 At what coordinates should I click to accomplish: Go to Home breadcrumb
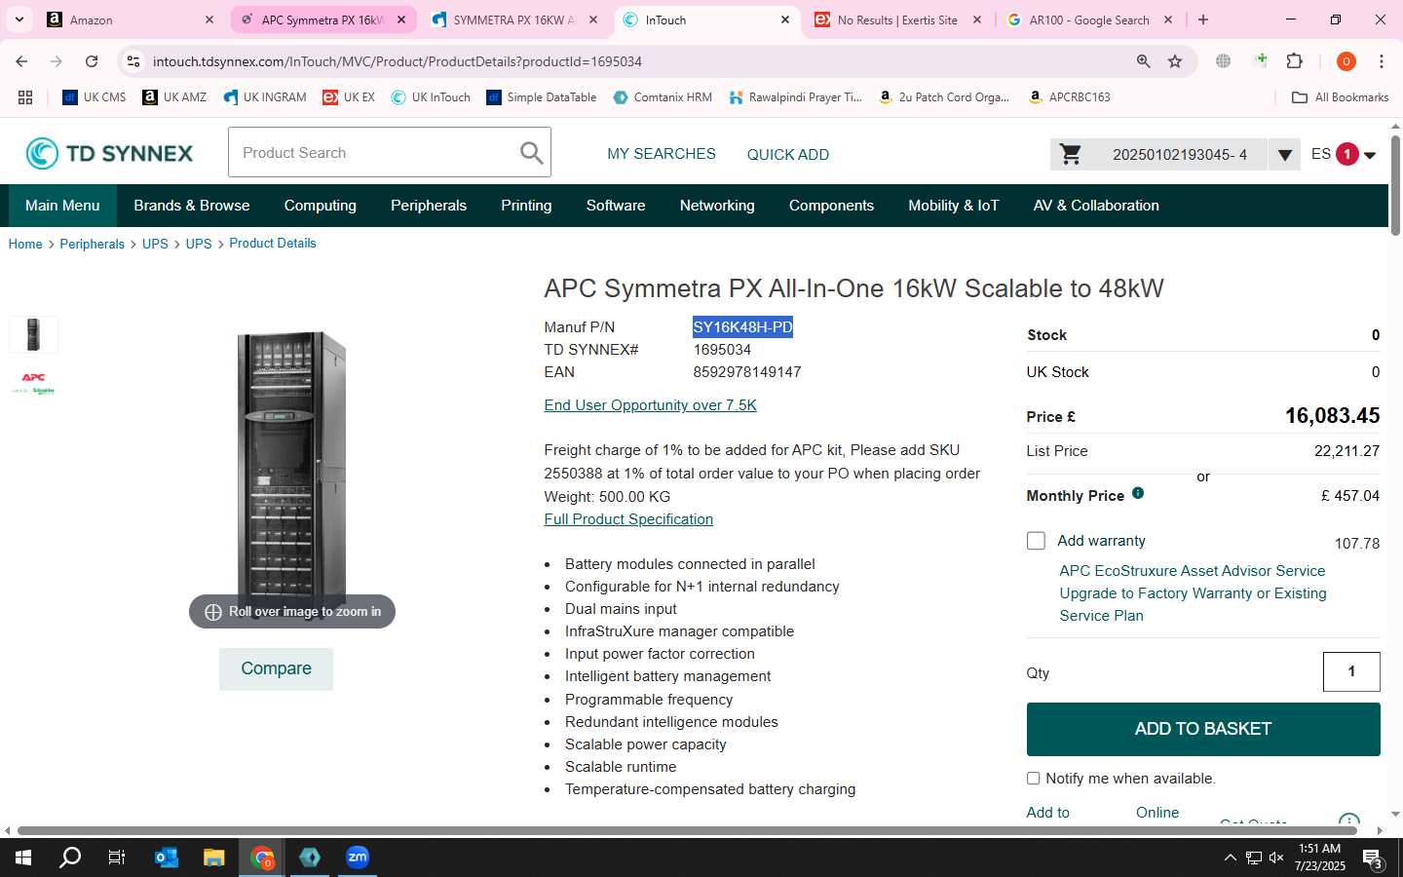pos(25,244)
